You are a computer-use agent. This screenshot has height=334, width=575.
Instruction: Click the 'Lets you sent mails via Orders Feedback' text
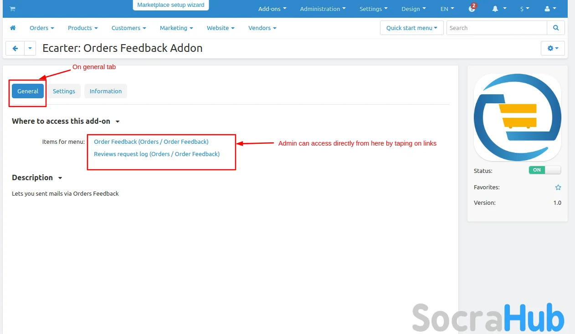(x=65, y=193)
